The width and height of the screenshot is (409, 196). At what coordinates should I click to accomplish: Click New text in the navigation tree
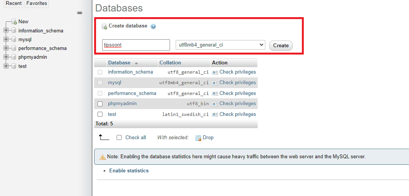[x=24, y=22]
